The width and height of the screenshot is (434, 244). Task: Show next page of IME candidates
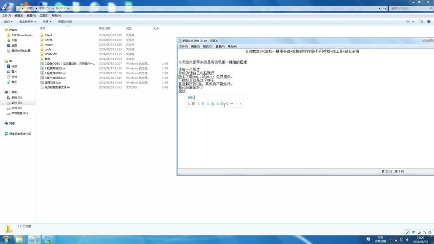(240, 104)
